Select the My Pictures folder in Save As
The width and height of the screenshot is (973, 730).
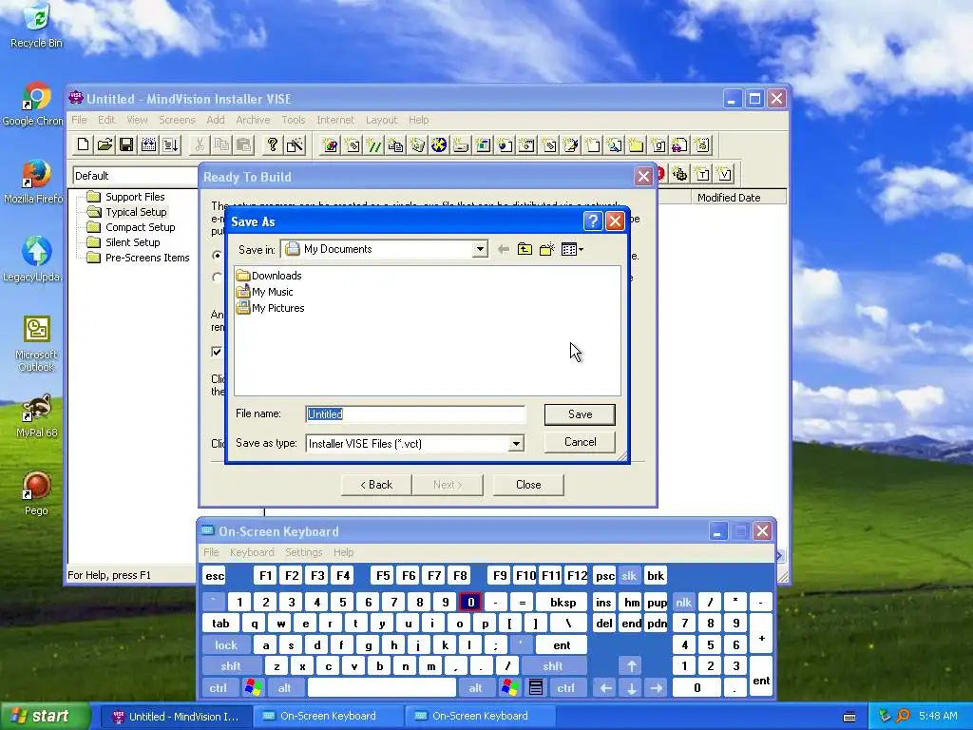point(271,308)
